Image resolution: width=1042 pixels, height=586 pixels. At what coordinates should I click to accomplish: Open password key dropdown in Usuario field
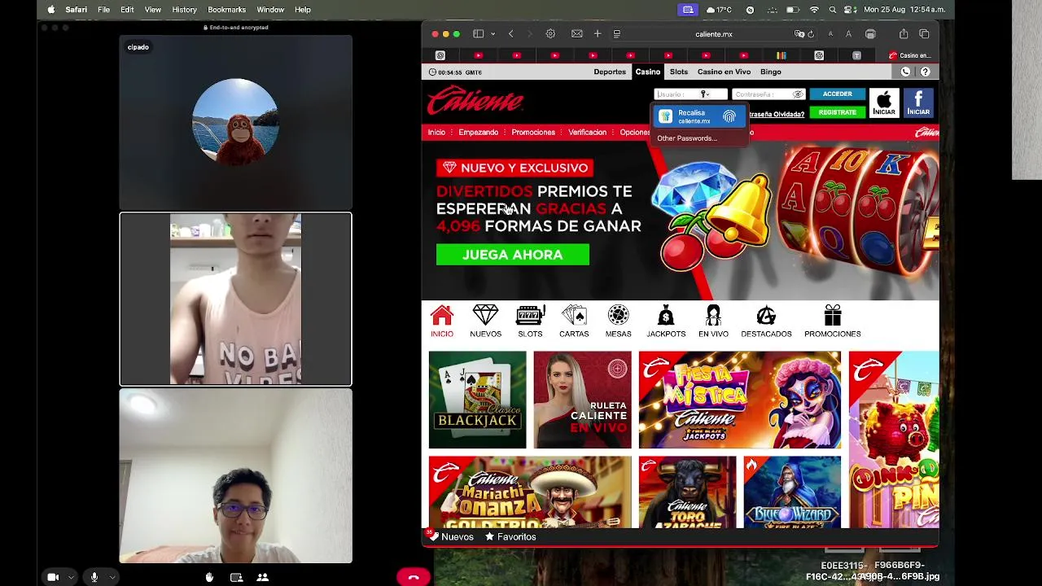[x=706, y=94]
